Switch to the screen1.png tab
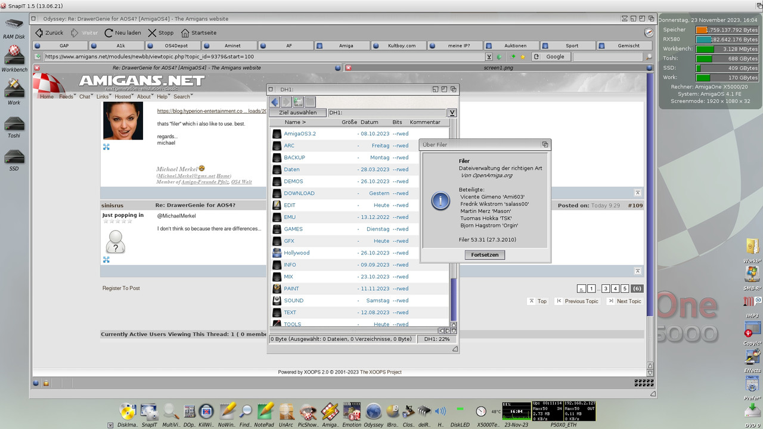Image resolution: width=763 pixels, height=429 pixels. coord(498,68)
